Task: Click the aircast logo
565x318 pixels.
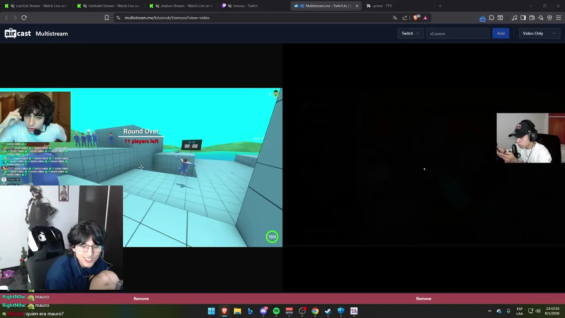Action: click(18, 34)
